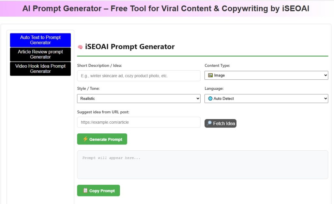The image size is (334, 204).
Task: Click the URL post input field
Action: point(139,122)
